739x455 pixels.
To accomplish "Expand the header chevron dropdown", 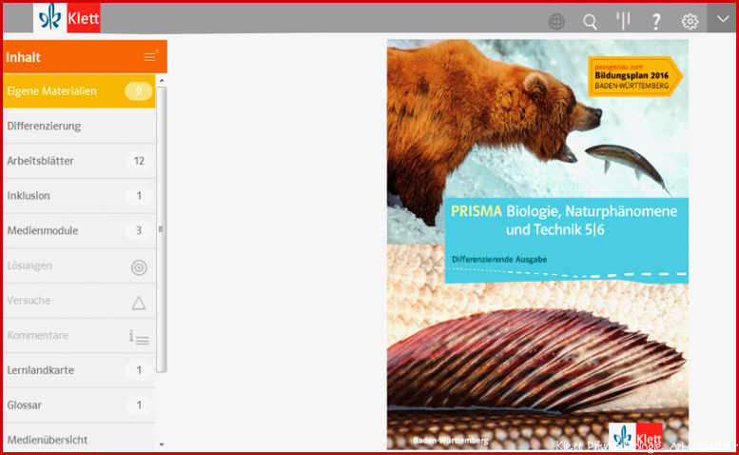I will (x=723, y=19).
